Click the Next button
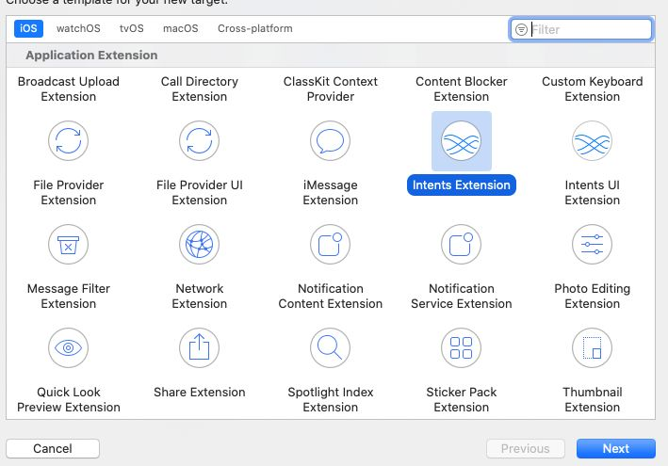668x466 pixels. 616,448
